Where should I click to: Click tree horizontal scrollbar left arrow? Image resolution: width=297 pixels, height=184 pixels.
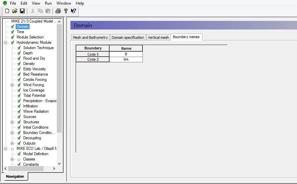click(x=6, y=168)
